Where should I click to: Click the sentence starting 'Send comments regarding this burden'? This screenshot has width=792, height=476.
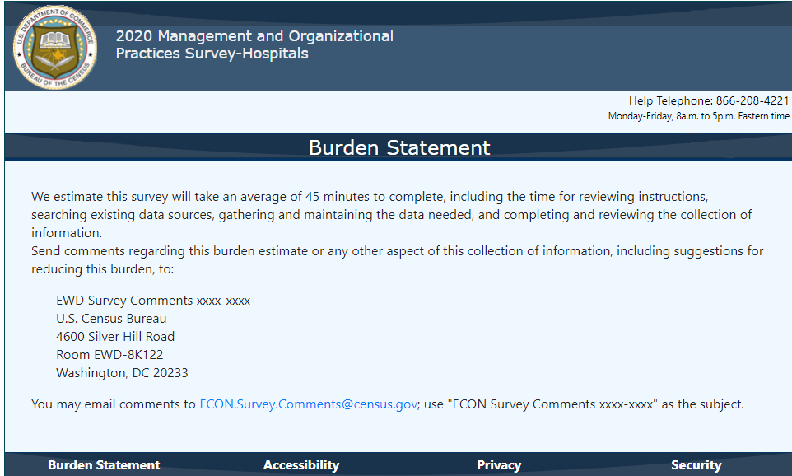pos(398,259)
